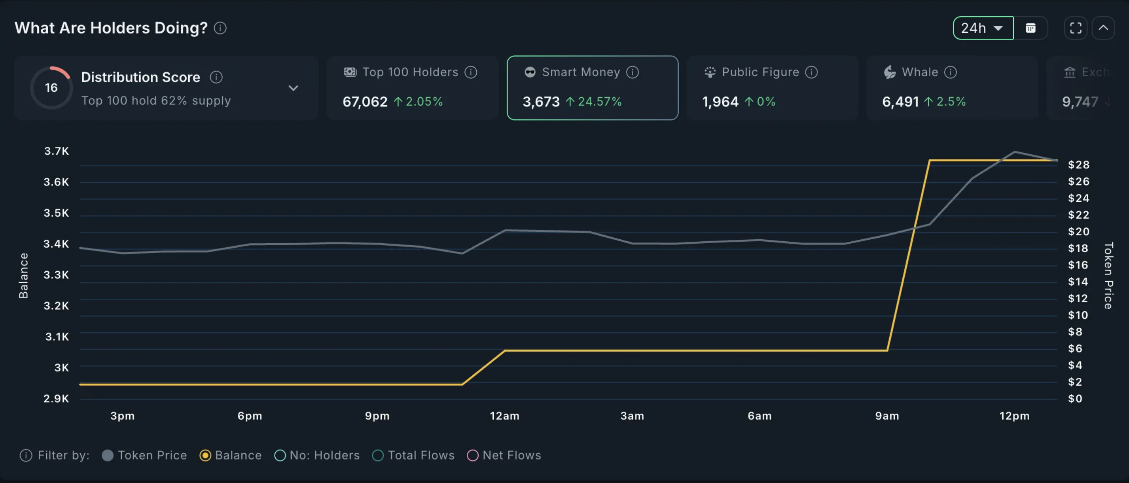Image resolution: width=1129 pixels, height=483 pixels.
Task: Select the Top 100 Holders card
Action: 413,88
